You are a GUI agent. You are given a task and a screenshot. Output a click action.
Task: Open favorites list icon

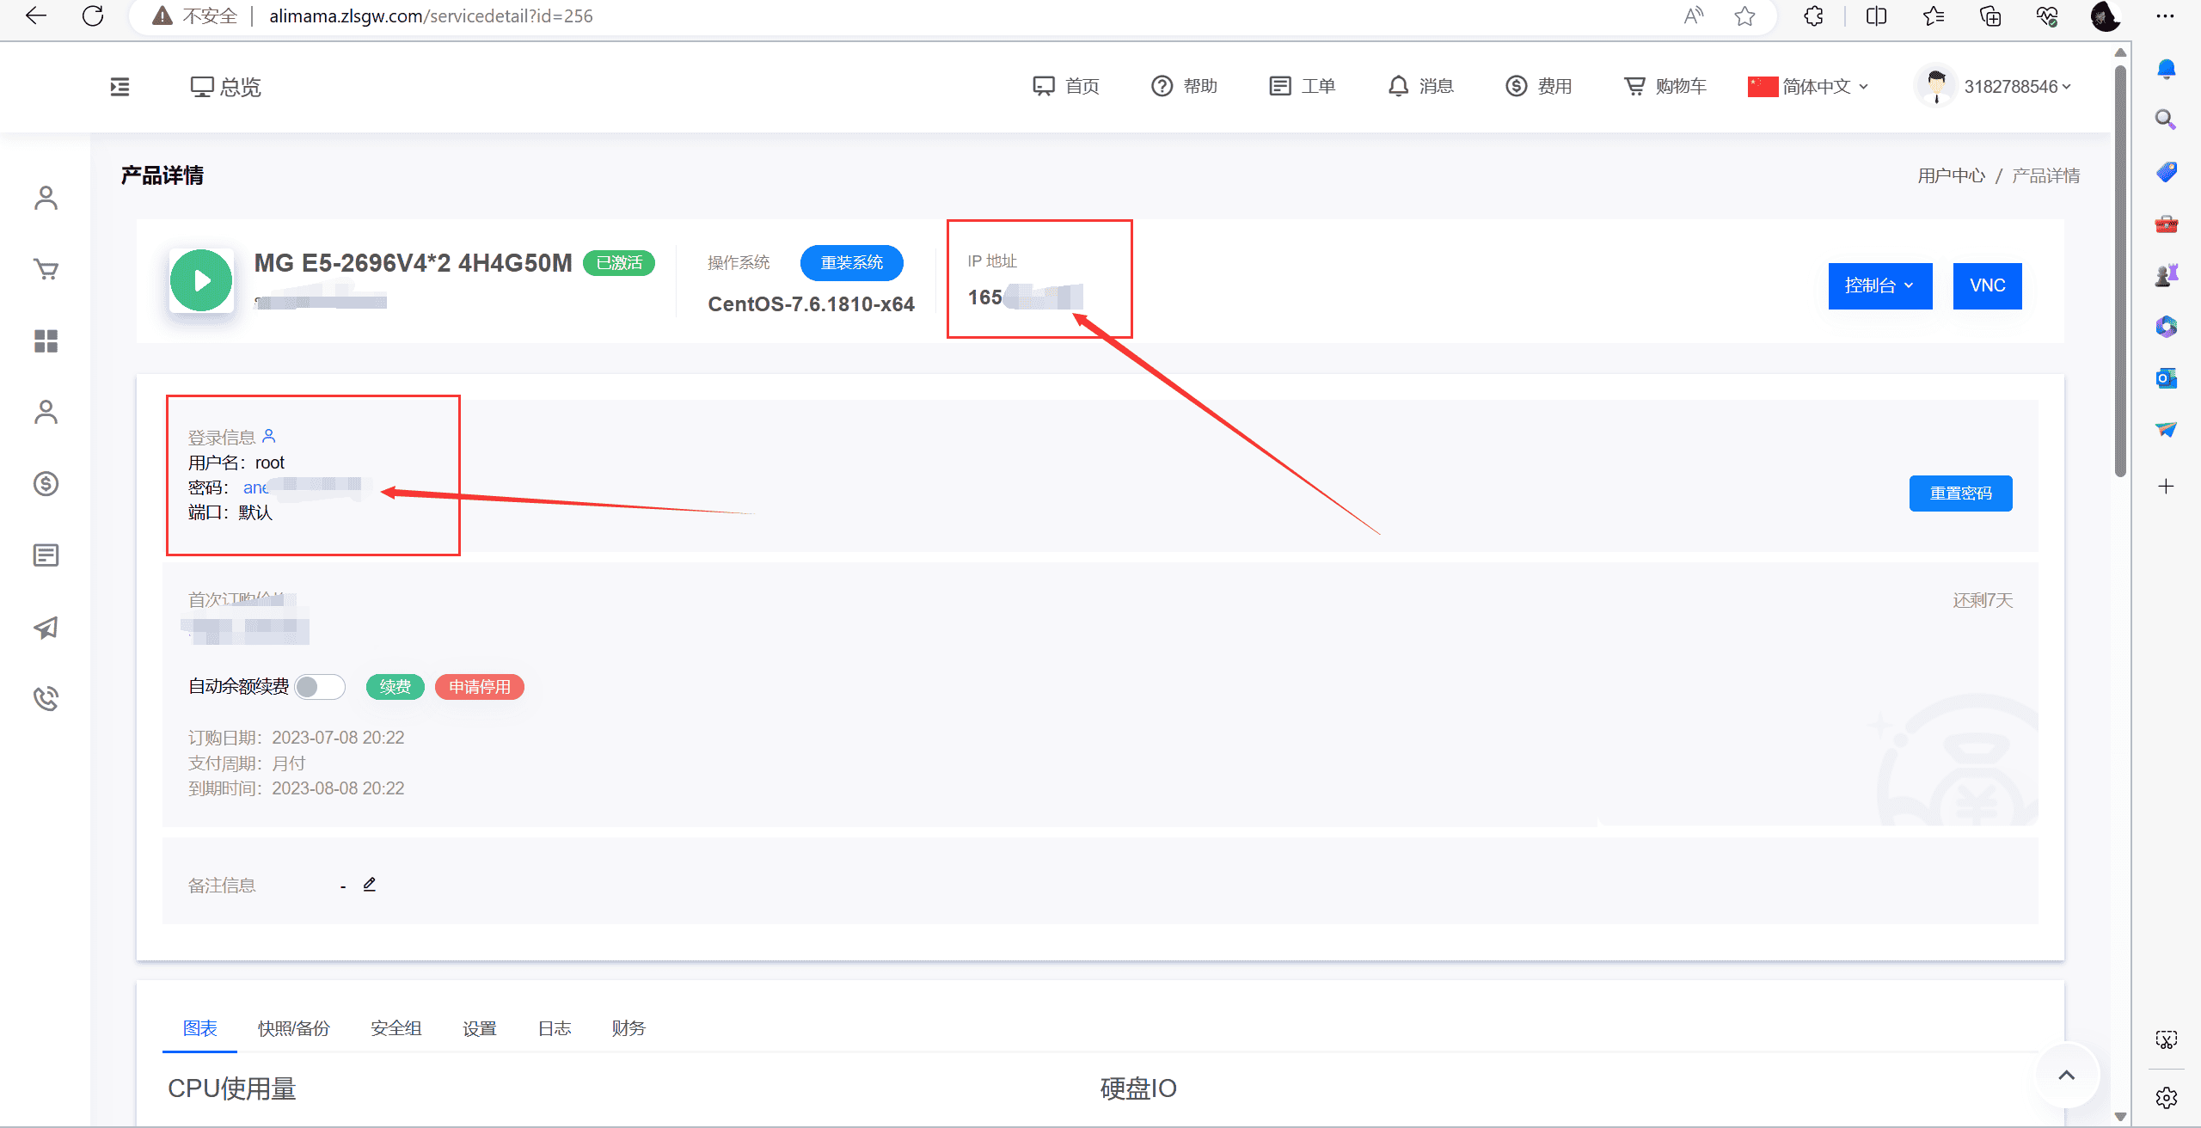(x=1934, y=15)
